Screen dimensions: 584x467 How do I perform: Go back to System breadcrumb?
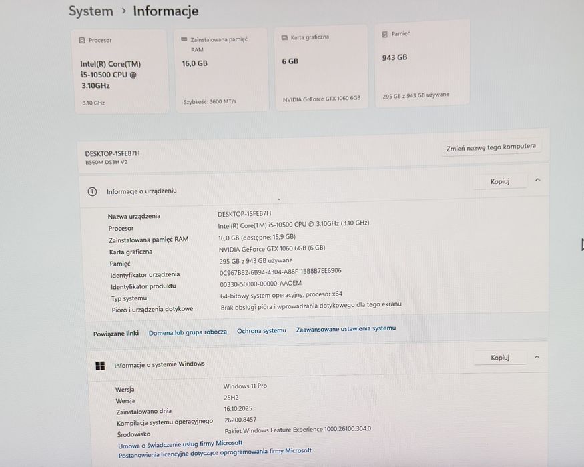click(91, 11)
